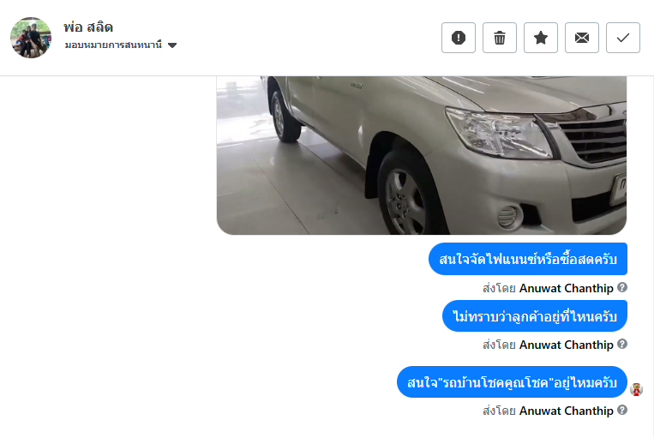Select message bubble สนใจจัดไฟแนนซ์หรือซื้อสดครับ
Viewport: 654px width, 444px height.
(x=528, y=259)
